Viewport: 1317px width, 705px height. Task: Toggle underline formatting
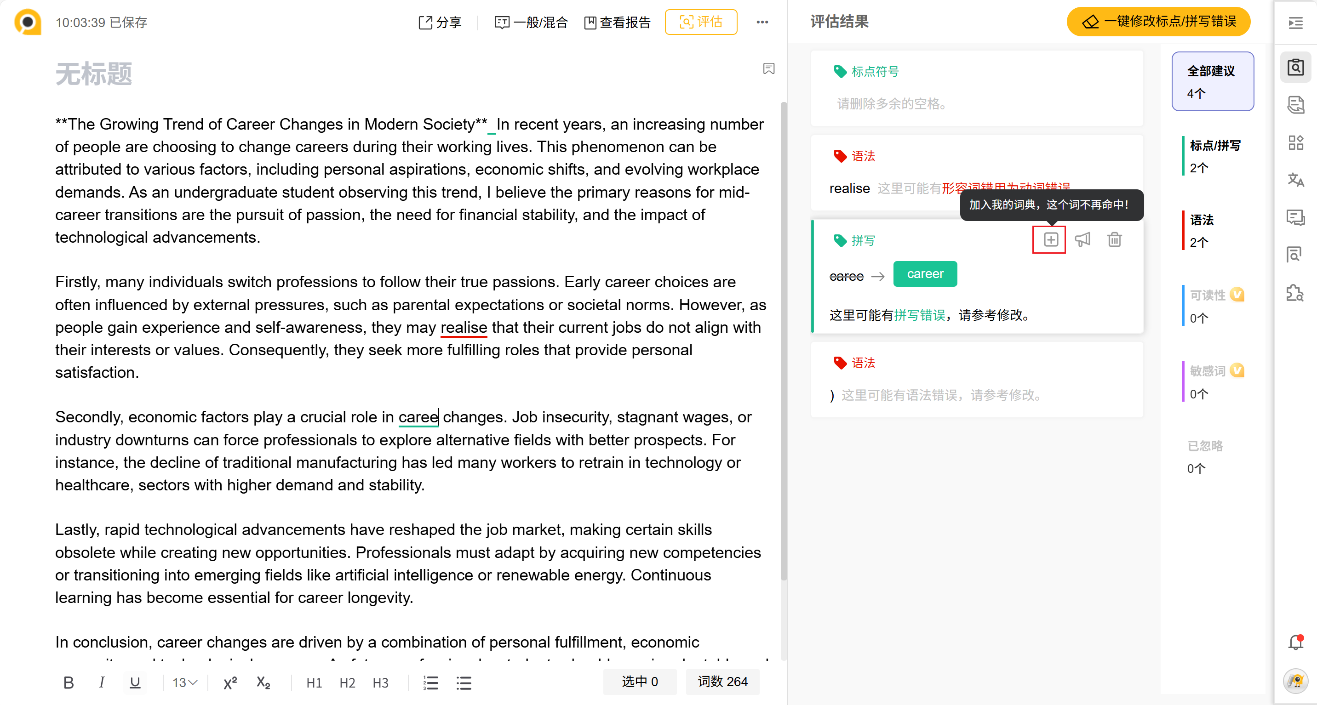coord(135,682)
